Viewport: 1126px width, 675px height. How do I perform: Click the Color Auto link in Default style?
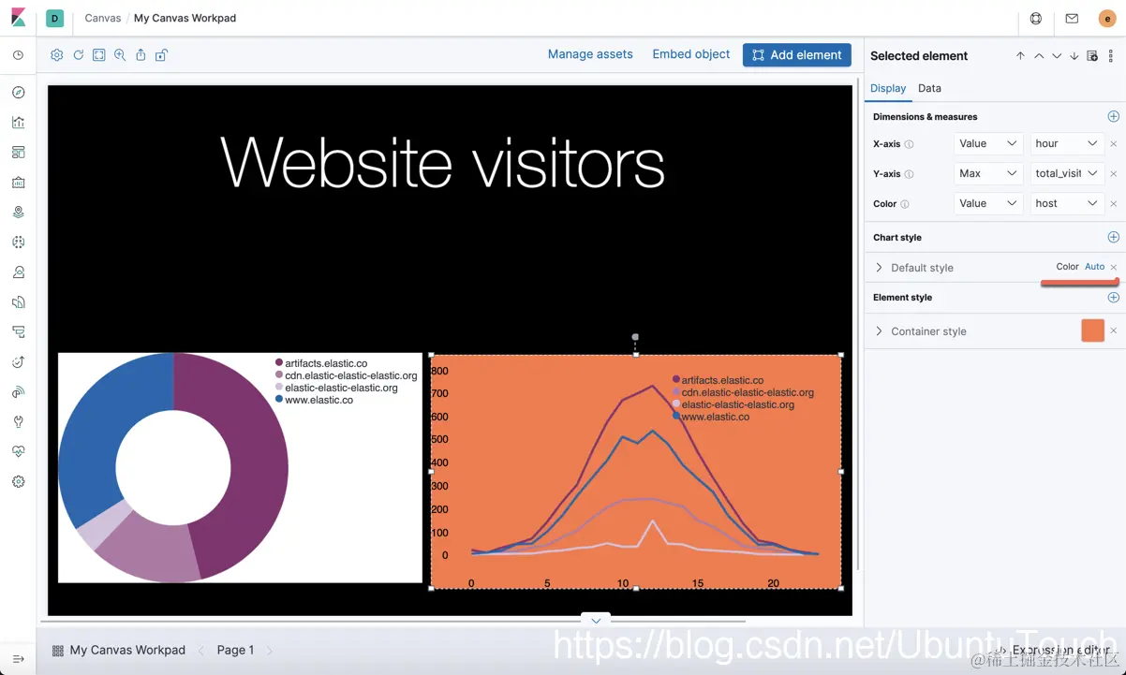tap(1094, 267)
